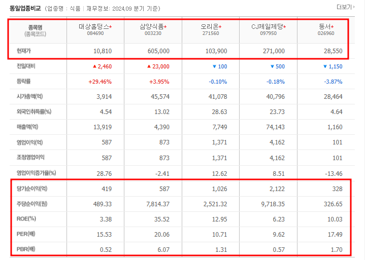The height and width of the screenshot is (260, 365).
Task: Open 동서 stock link
Action: (x=325, y=26)
